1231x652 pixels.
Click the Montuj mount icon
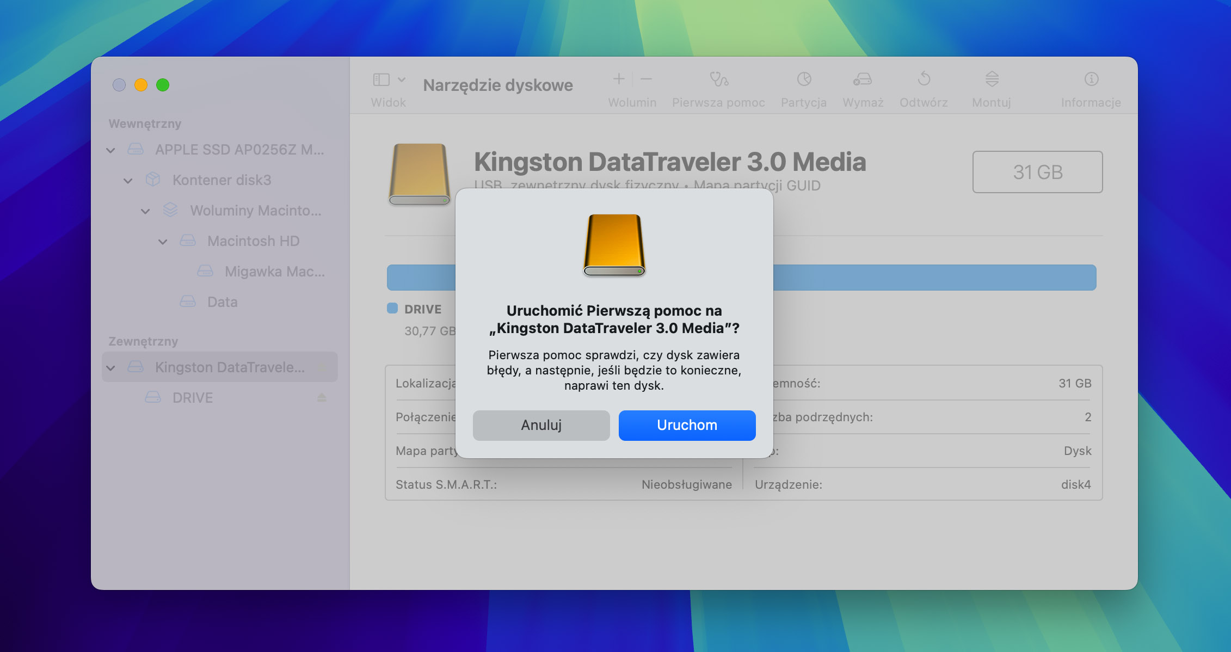(992, 79)
